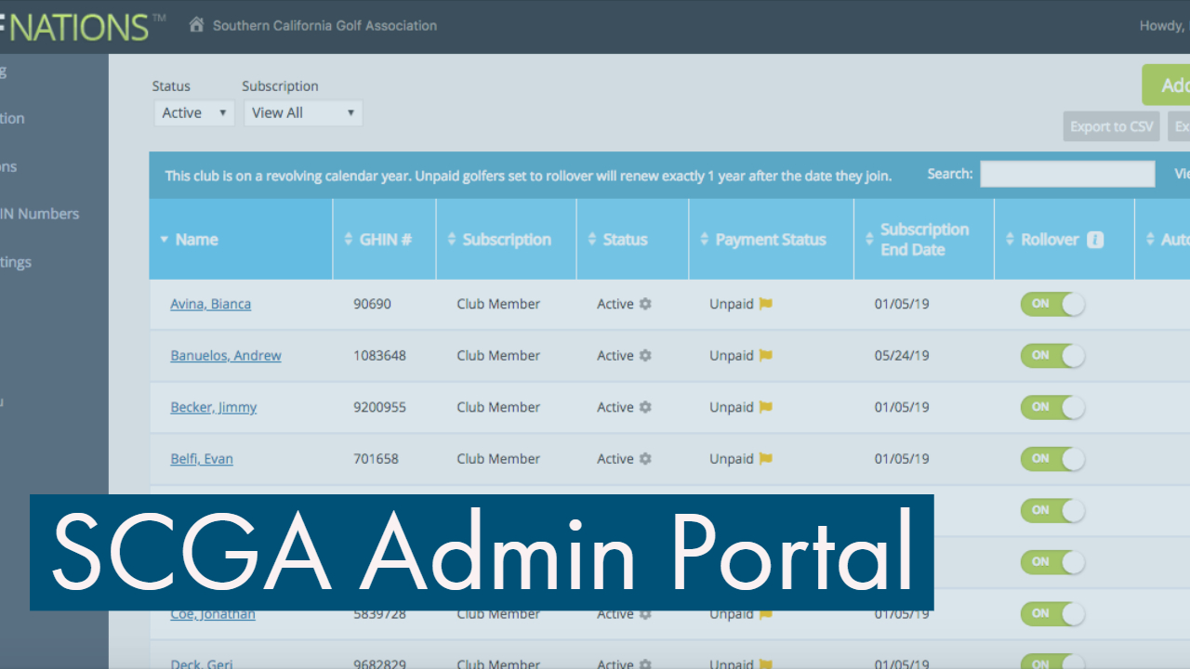1190x669 pixels.
Task: Click Active text in Becker, Jimmy row
Action: (x=615, y=407)
